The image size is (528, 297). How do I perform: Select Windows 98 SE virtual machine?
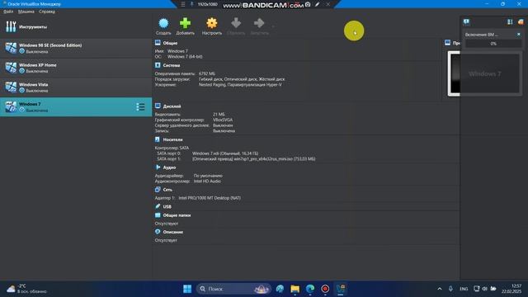[76, 48]
